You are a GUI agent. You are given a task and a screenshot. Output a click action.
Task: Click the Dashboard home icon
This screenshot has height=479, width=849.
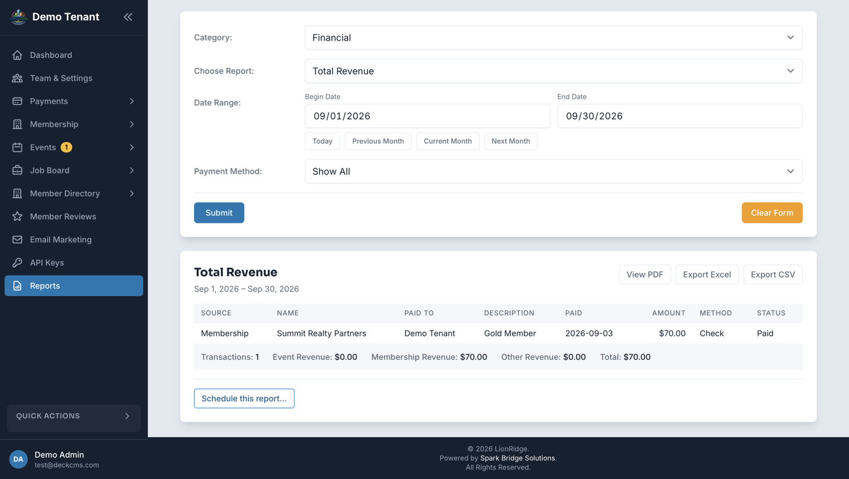pos(18,55)
